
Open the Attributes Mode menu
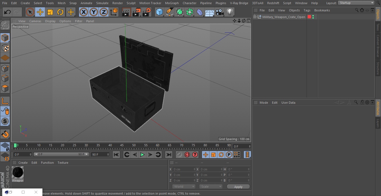264,103
